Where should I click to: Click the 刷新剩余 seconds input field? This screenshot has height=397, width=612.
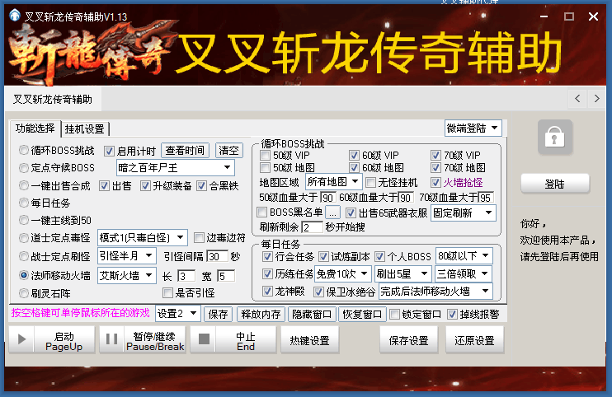point(312,227)
